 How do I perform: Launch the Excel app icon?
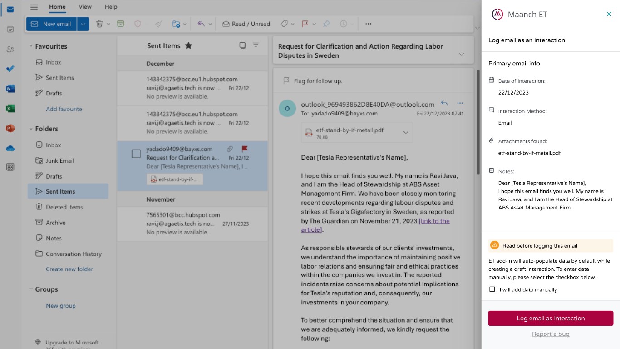[10, 109]
